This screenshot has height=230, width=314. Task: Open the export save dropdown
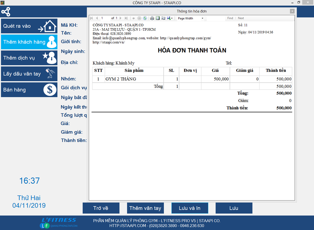pyautogui.click(x=170, y=18)
